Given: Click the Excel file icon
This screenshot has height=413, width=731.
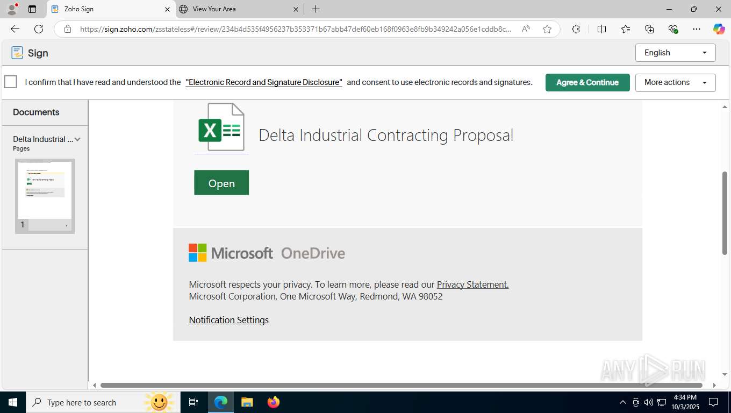Looking at the screenshot, I should point(221,128).
